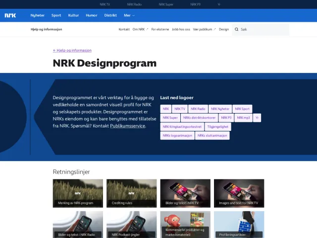Download the NRK Super logo button
Image resolution: width=317 pixels, height=238 pixels.
(x=170, y=118)
